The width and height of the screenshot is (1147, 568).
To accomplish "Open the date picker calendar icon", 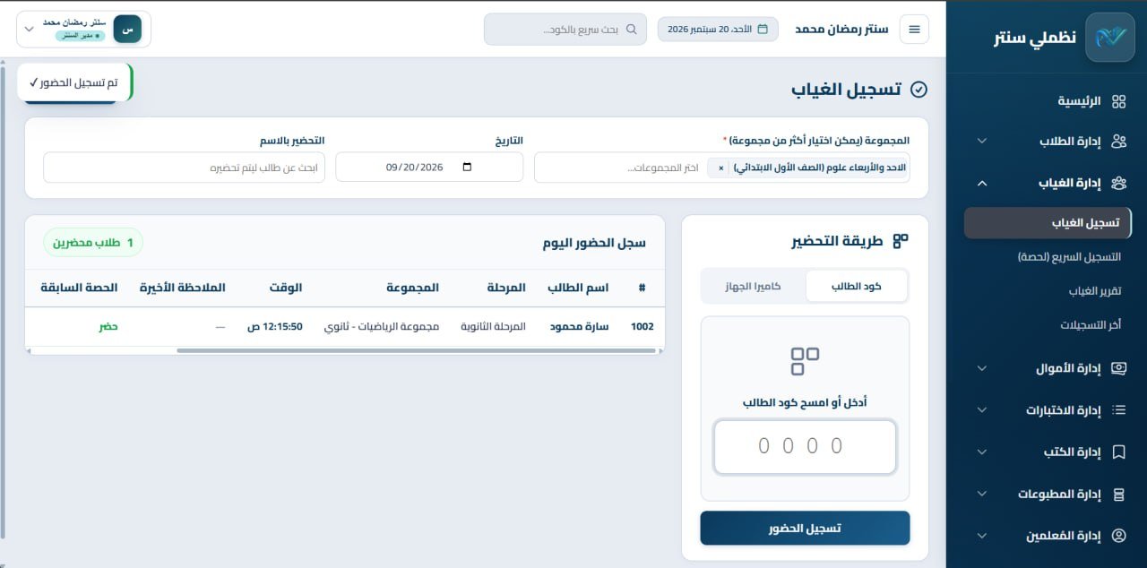I will tap(466, 168).
